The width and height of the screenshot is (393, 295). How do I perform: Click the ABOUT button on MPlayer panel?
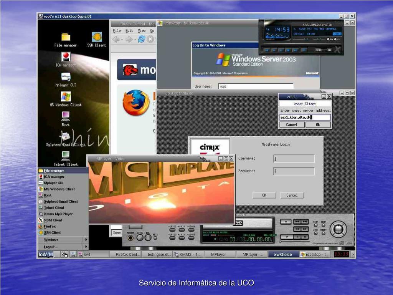324,233
